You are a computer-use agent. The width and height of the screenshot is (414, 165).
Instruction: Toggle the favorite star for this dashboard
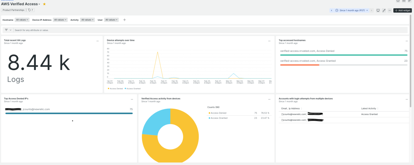pos(44,4)
